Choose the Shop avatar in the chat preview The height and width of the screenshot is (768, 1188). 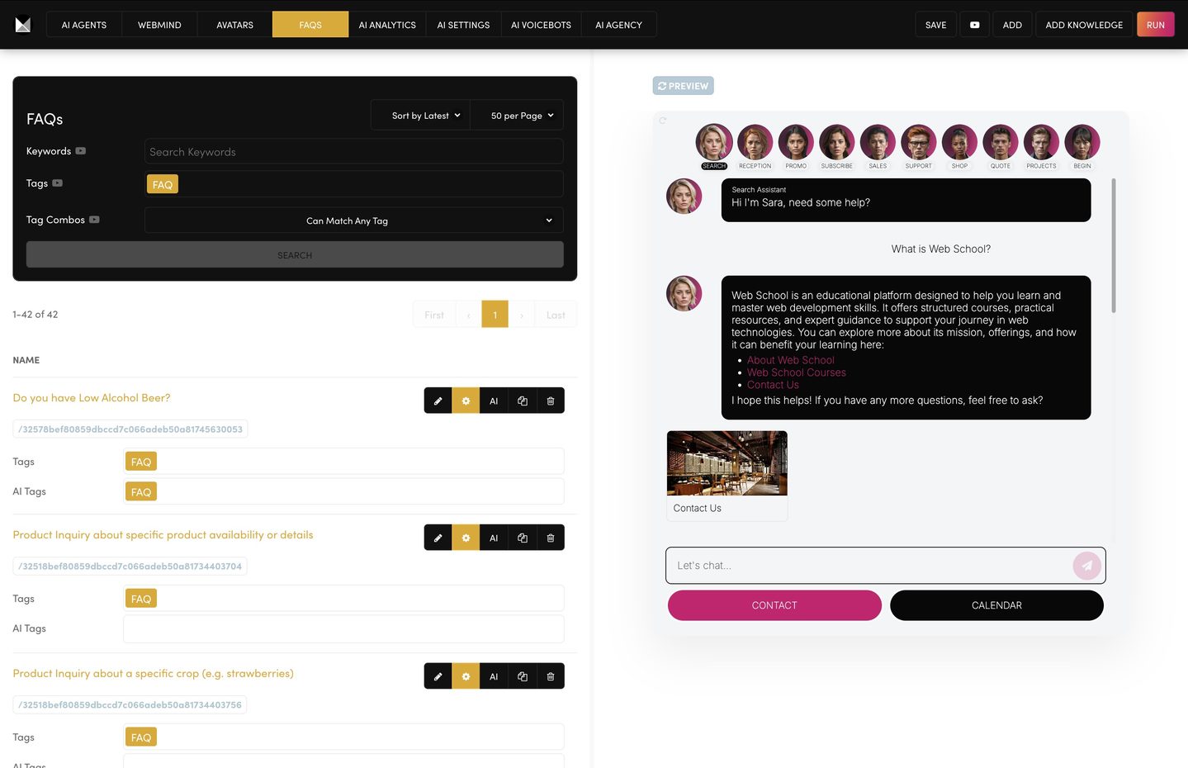coord(959,143)
